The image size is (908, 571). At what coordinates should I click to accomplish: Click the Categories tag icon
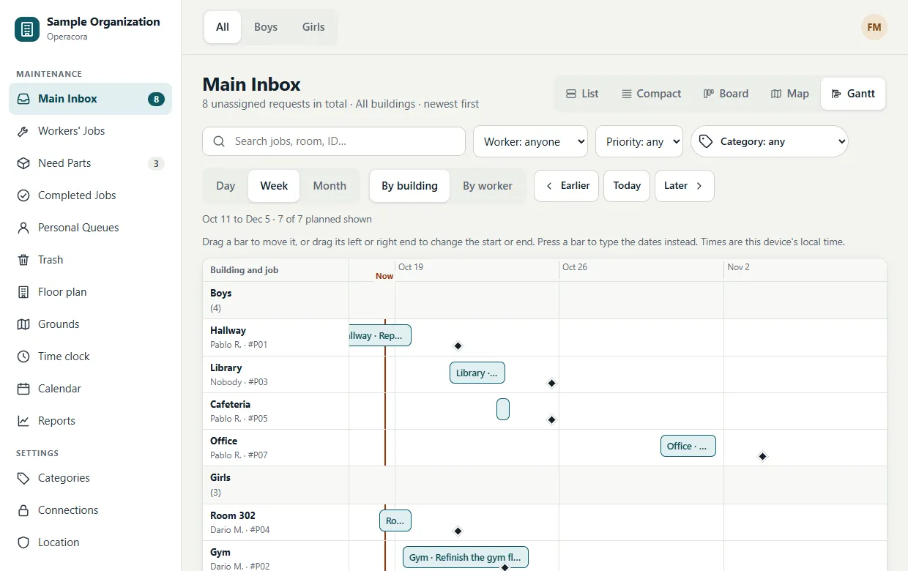[23, 478]
